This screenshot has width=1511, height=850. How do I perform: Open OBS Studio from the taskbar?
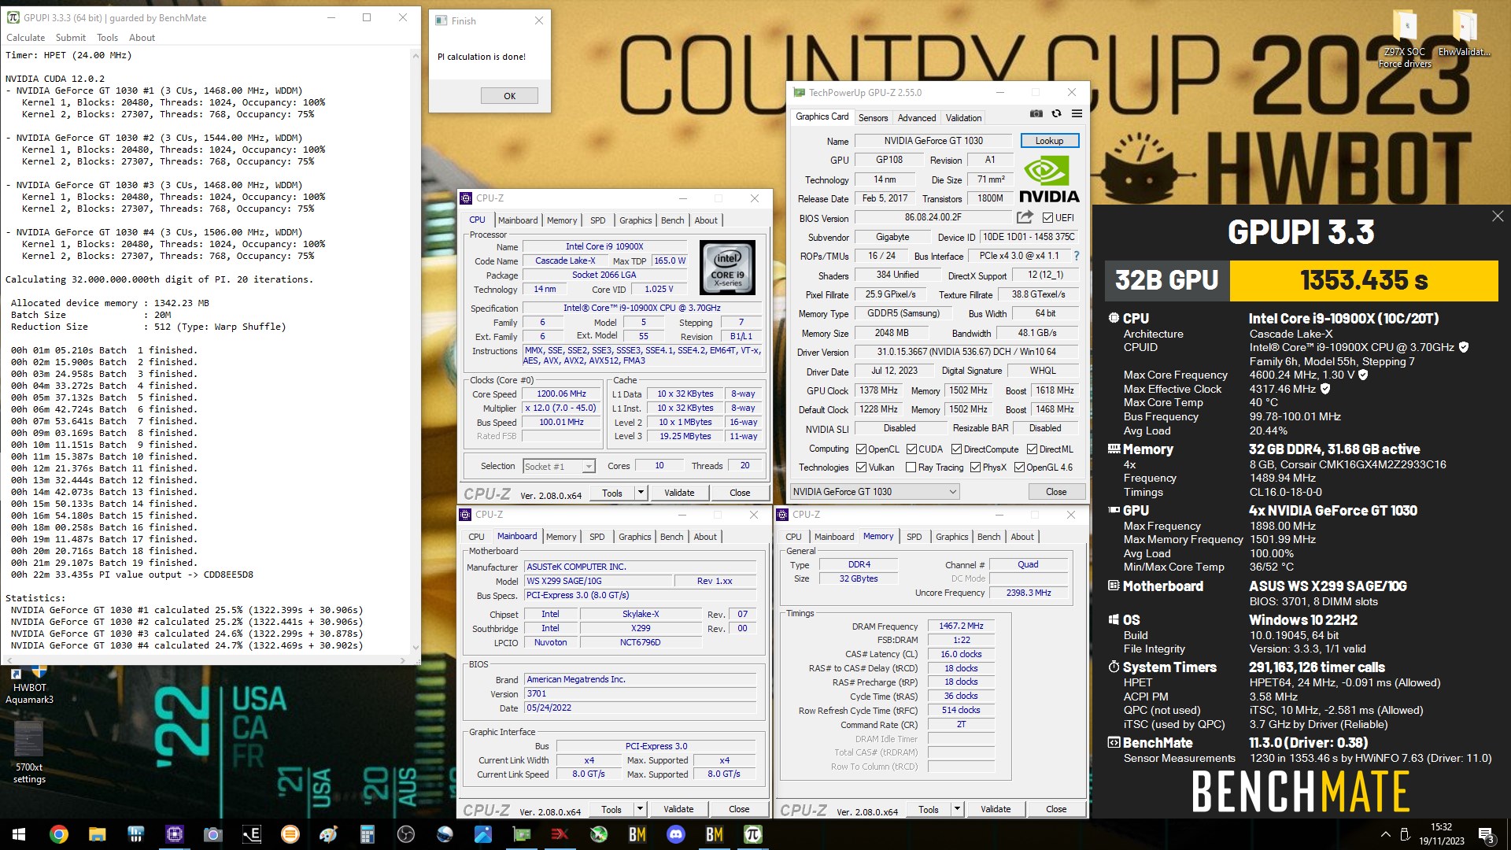[x=405, y=834]
